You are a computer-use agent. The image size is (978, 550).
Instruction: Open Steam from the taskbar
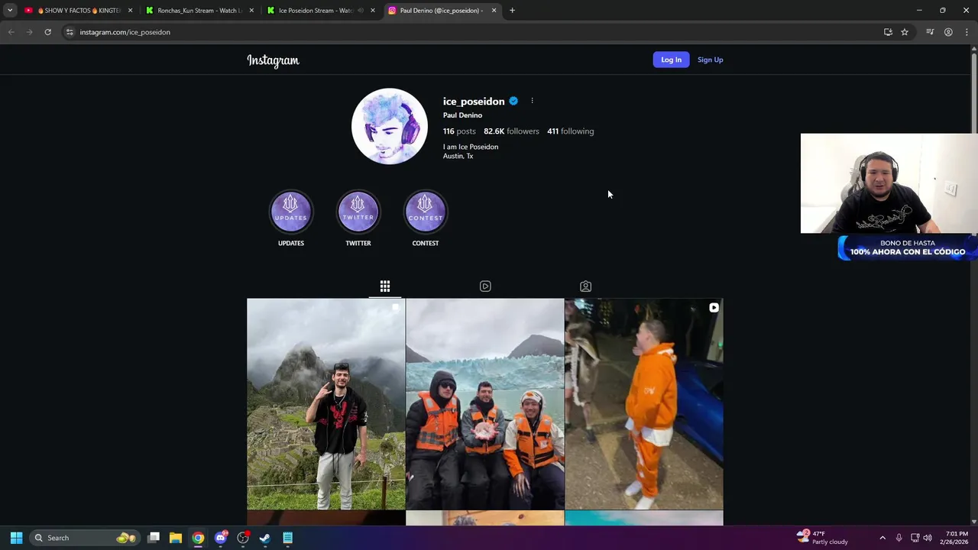(265, 538)
